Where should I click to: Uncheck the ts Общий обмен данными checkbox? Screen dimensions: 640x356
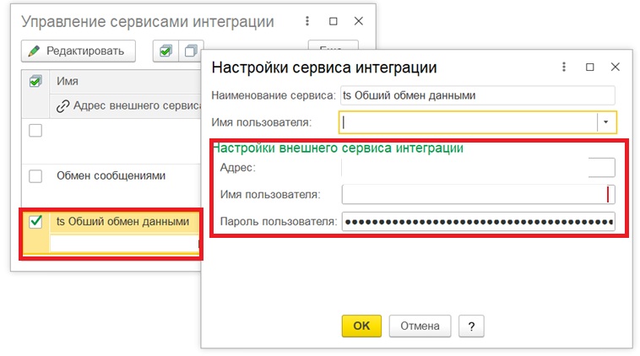[x=35, y=222]
